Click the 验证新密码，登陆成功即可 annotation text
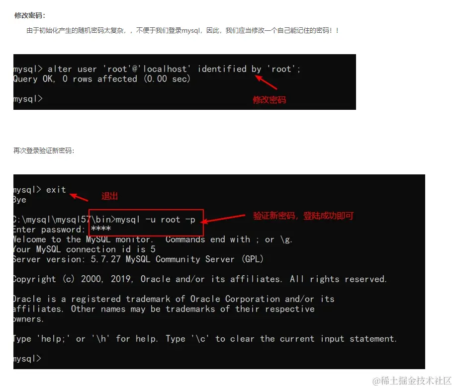455x389 pixels. pos(303,216)
